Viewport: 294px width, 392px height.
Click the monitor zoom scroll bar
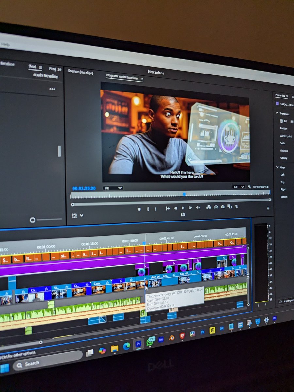coord(171,202)
